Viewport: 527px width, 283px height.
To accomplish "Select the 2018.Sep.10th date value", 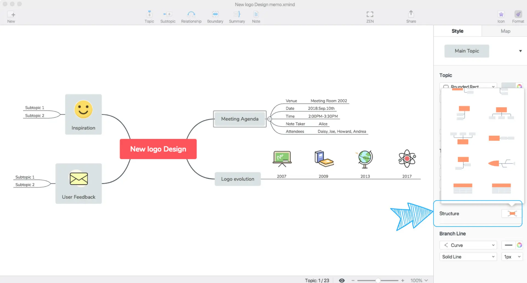I will (x=321, y=108).
